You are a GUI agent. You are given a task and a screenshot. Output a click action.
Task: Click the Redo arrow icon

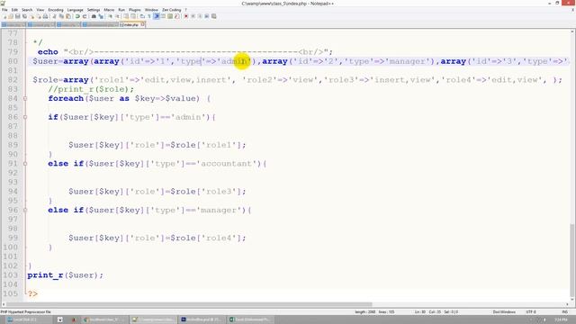85,16
